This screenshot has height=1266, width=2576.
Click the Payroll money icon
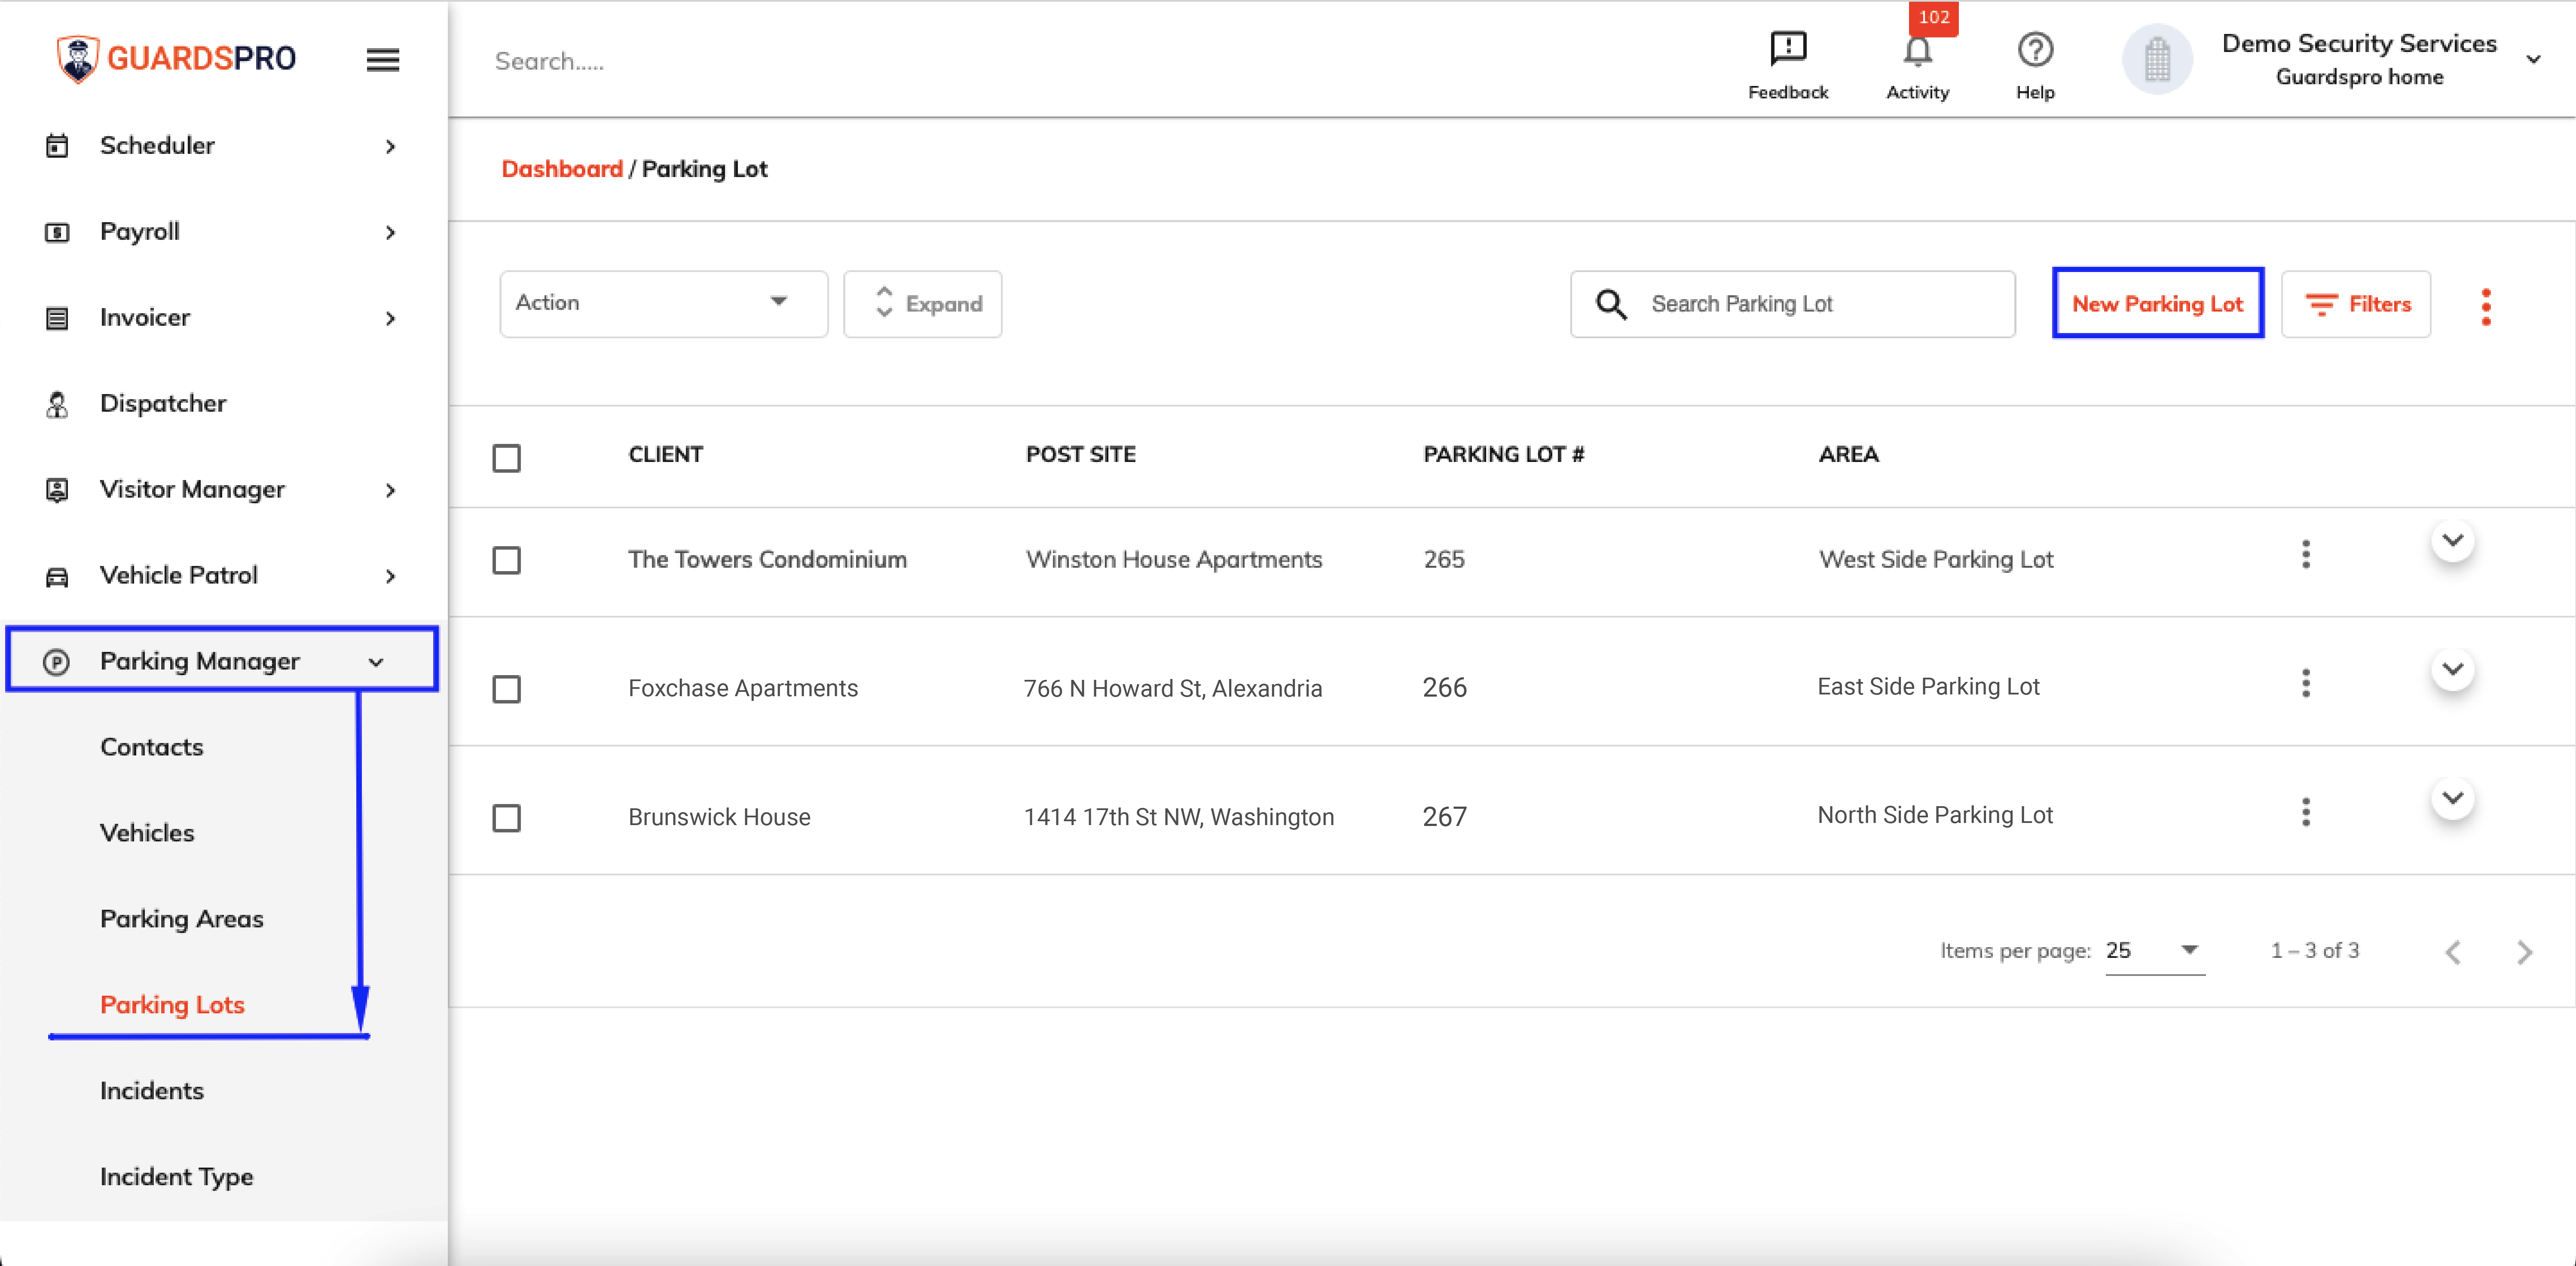(57, 232)
